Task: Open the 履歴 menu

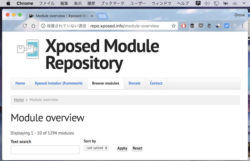Action: tap(91, 3)
